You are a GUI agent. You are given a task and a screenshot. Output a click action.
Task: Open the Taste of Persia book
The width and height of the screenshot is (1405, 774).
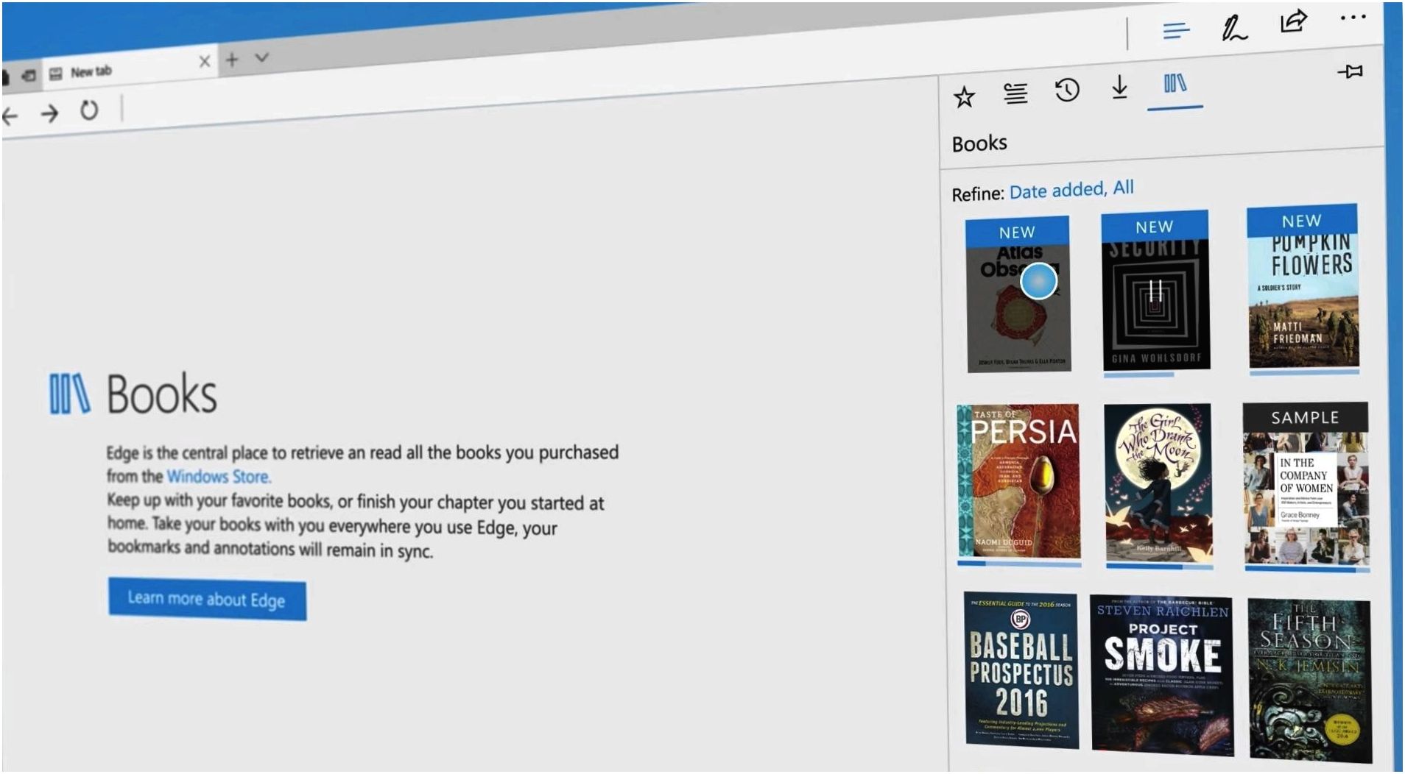pyautogui.click(x=1018, y=480)
